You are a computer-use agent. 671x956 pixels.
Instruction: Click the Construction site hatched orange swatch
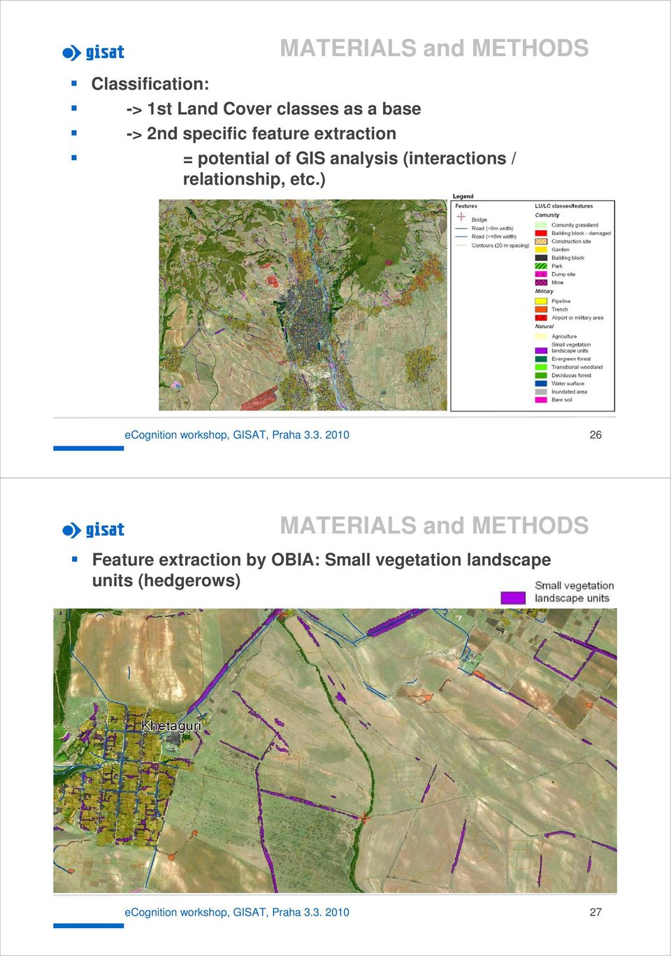click(541, 241)
